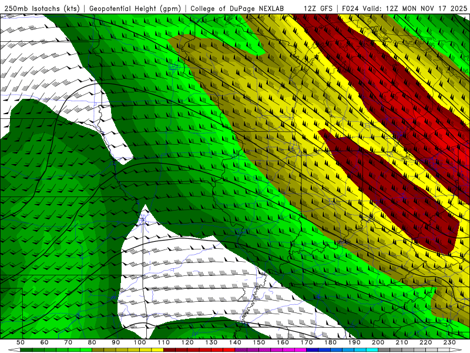470x353 pixels.
Task: Click the 130 label on the color scale
Action: point(211,342)
